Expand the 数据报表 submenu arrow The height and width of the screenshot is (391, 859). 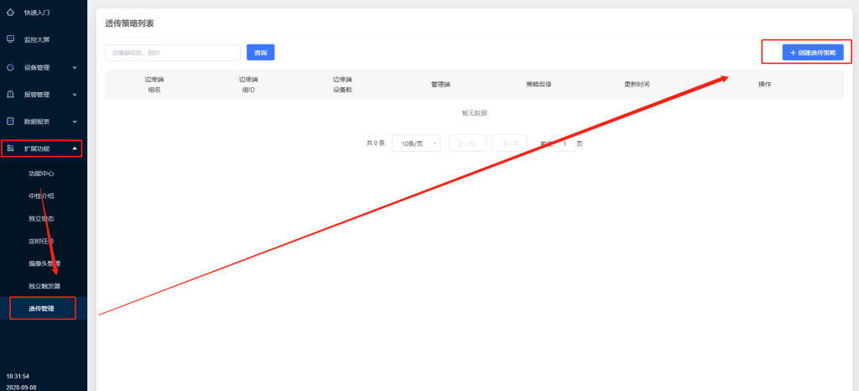point(75,122)
